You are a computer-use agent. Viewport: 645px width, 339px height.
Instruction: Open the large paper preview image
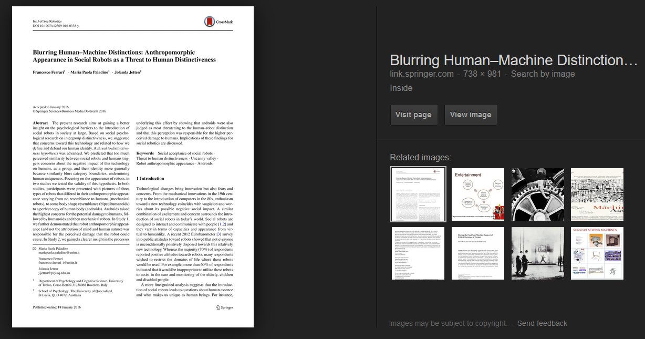coord(133,167)
